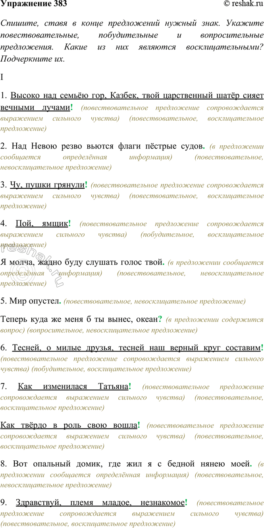Click the Roman numeral I section marker
The height and width of the screenshot is (528, 264).
[x=2, y=77]
